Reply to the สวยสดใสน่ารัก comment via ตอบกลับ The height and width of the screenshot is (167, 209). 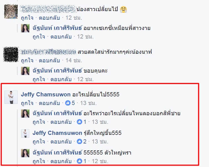pos(49,60)
